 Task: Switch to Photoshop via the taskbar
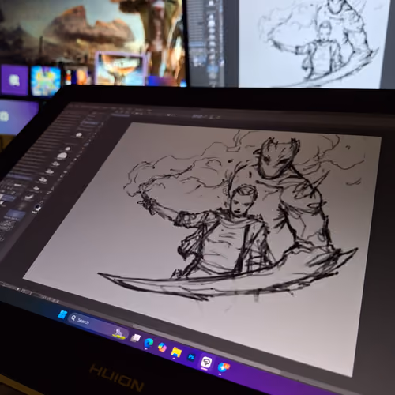coord(191,357)
